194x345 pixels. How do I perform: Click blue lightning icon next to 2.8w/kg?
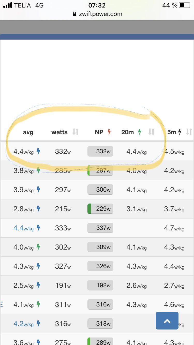pyautogui.click(x=38, y=209)
